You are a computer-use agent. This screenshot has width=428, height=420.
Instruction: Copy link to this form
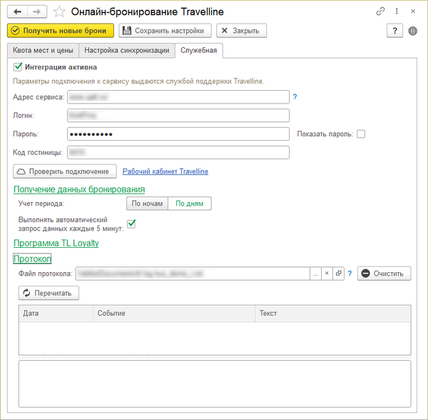click(380, 11)
